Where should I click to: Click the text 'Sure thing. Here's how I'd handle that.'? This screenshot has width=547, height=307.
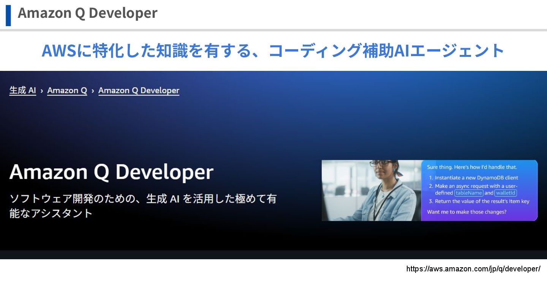(x=472, y=167)
